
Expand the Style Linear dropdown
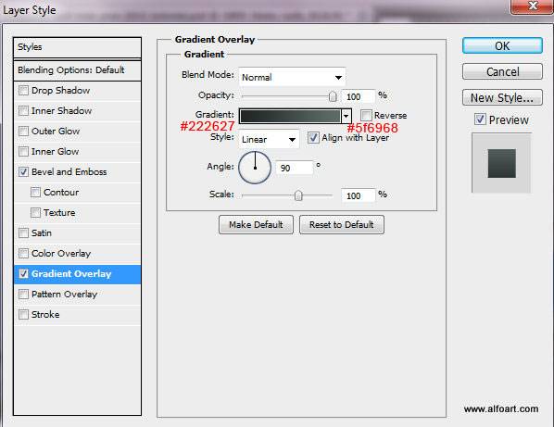(269, 139)
